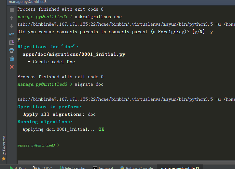Click the 'makemigrations doc' command text
This screenshot has height=169, width=235.
coord(98,17)
